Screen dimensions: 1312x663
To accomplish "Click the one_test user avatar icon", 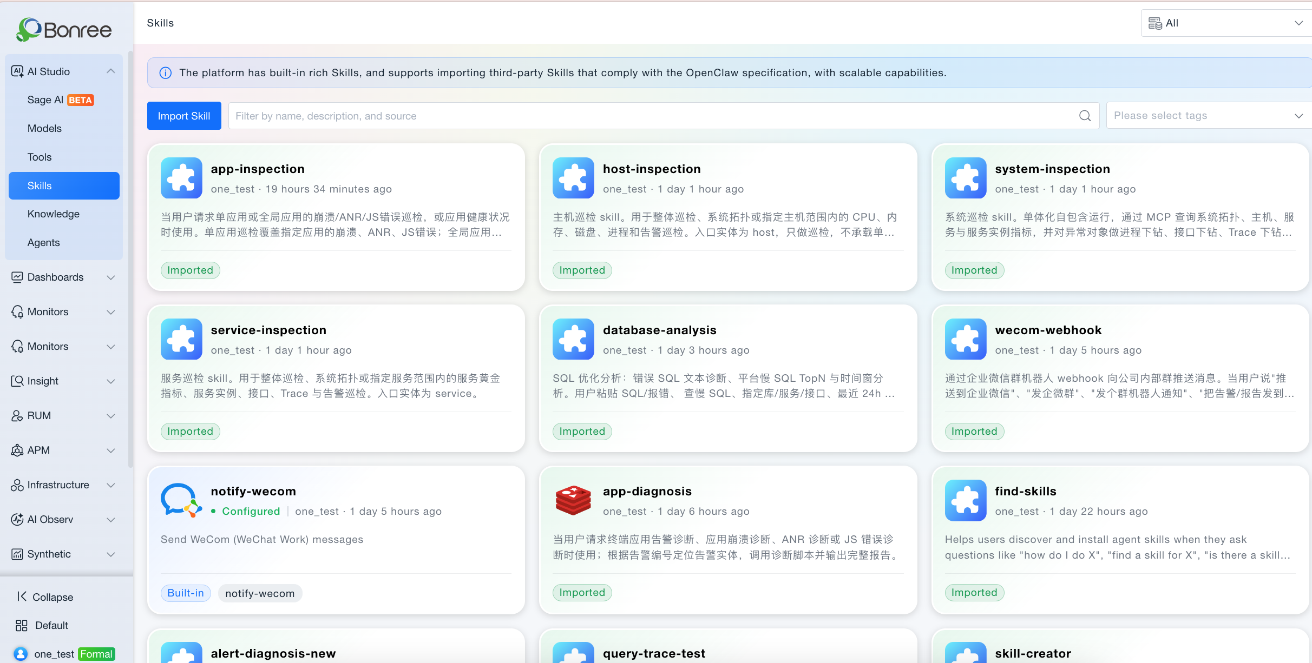I will pyautogui.click(x=21, y=654).
